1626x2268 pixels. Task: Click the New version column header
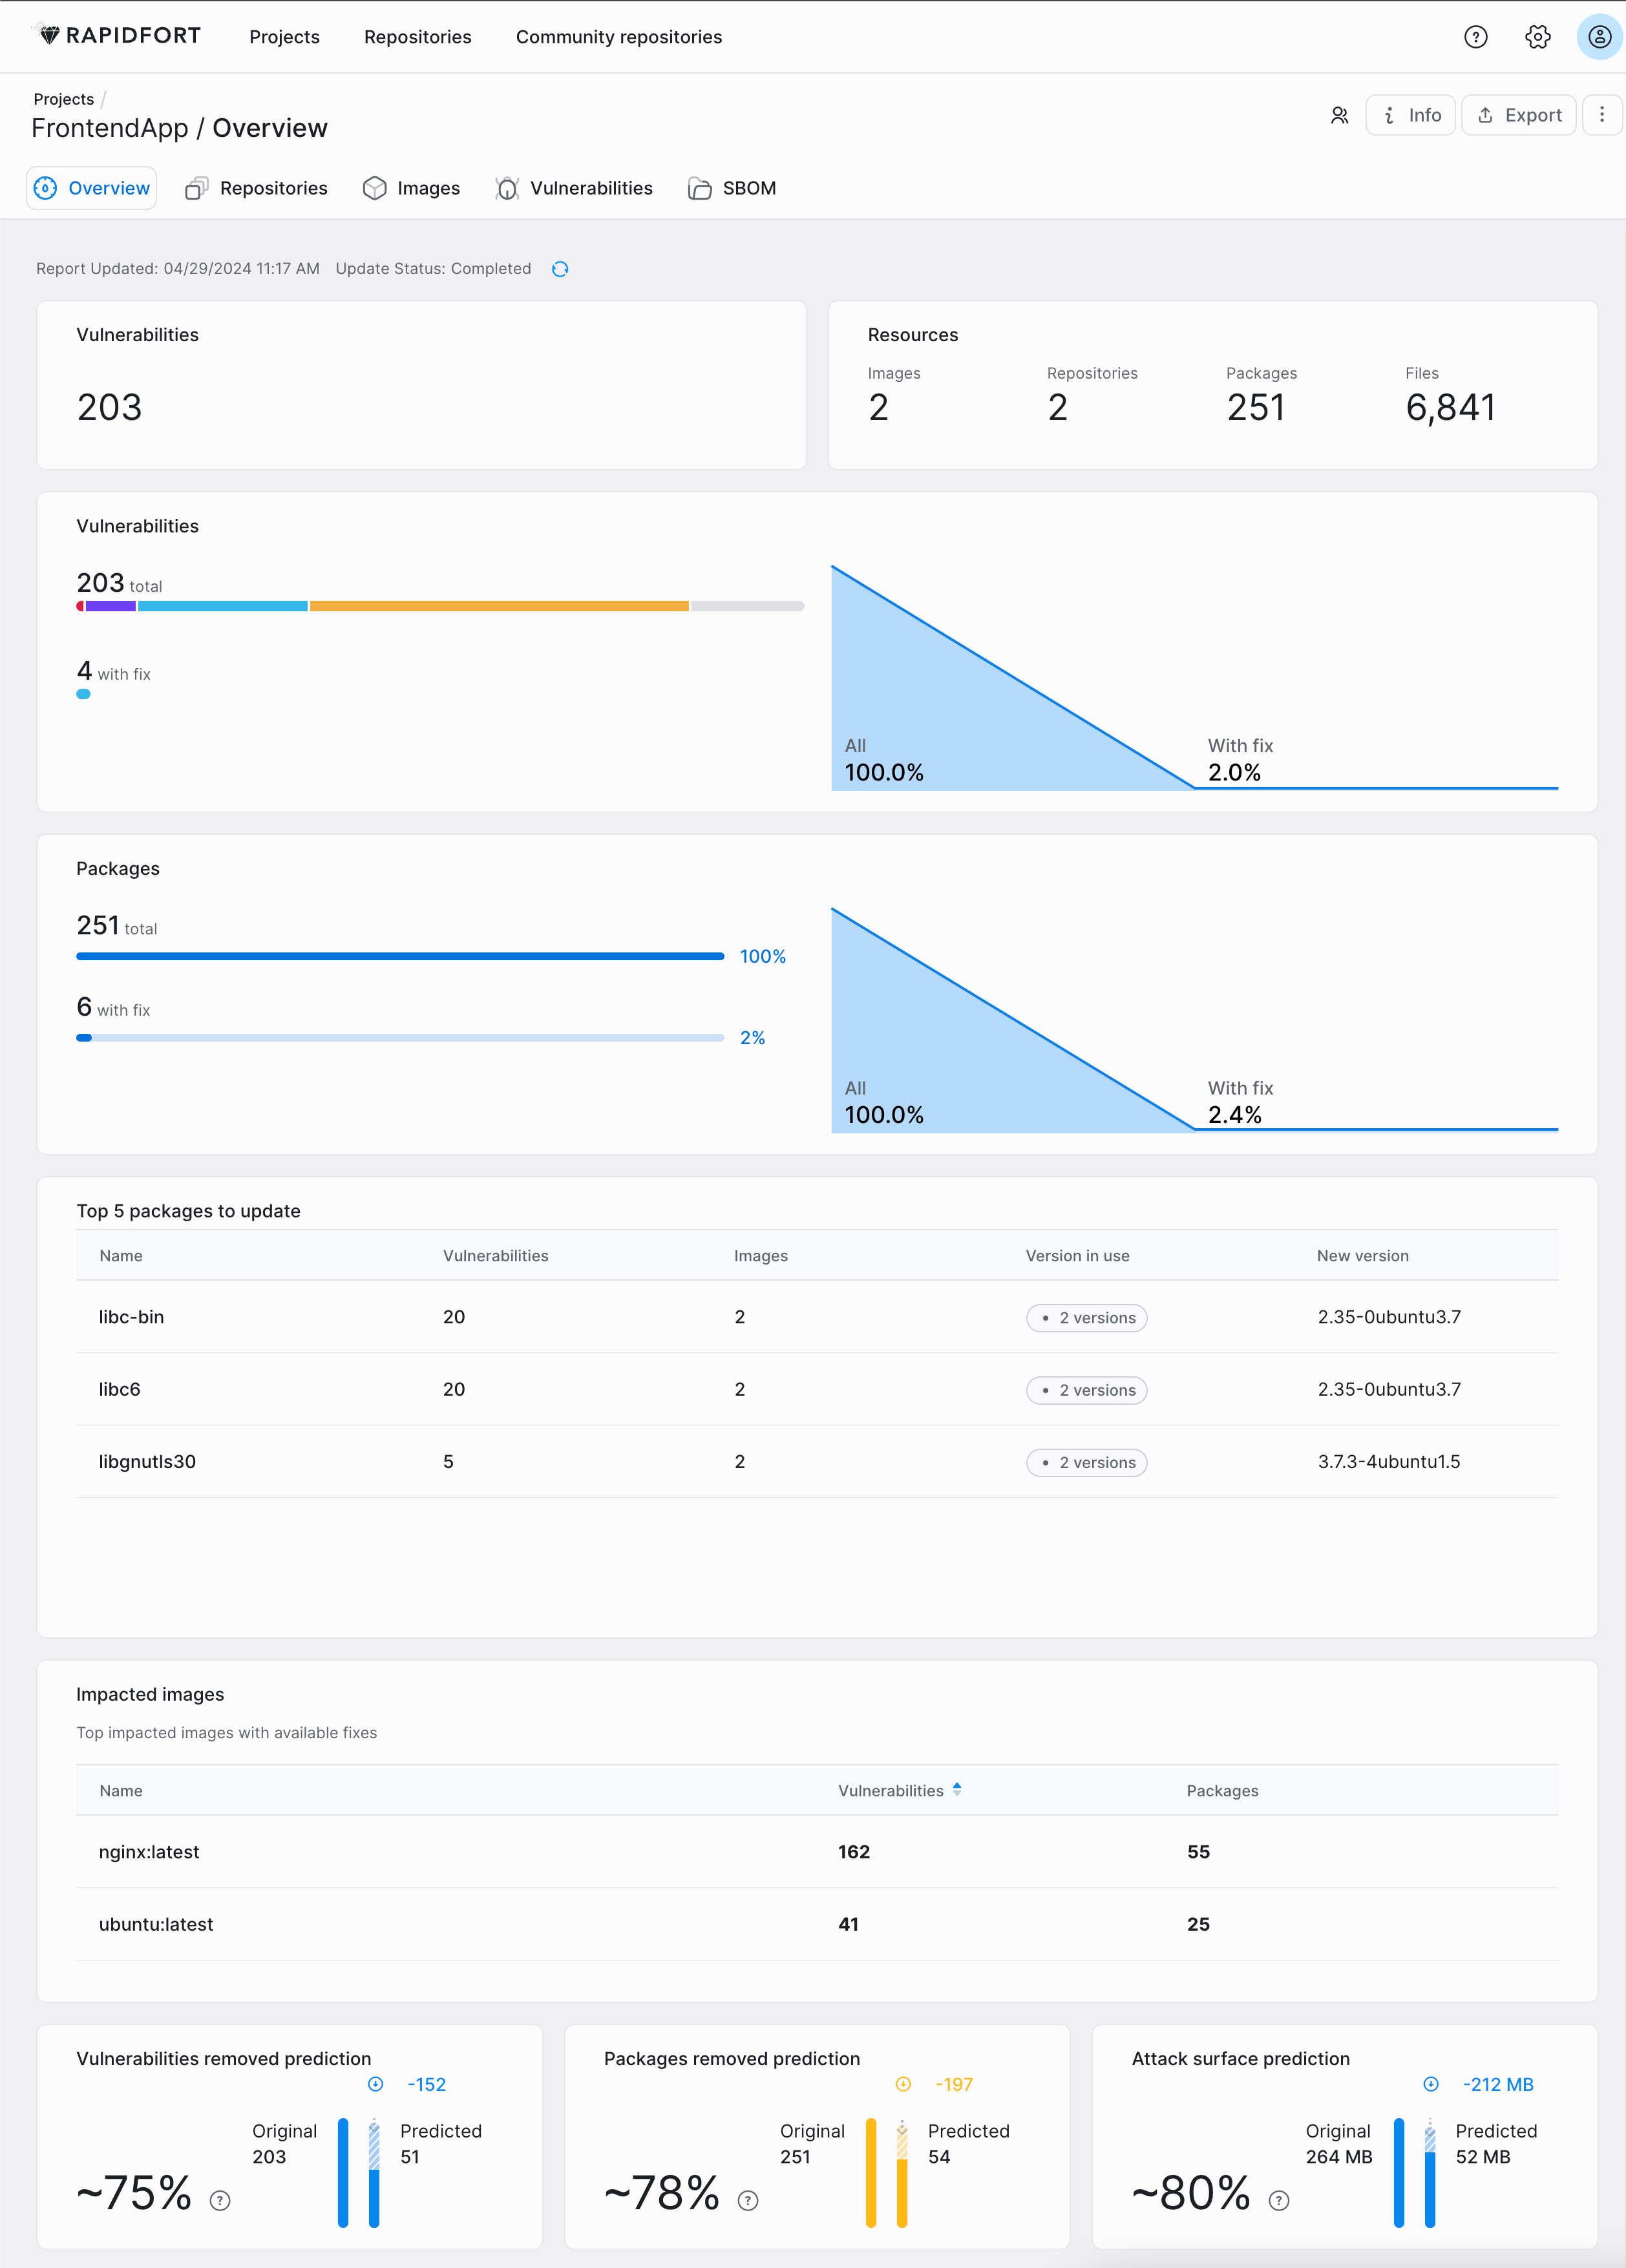click(1362, 1256)
